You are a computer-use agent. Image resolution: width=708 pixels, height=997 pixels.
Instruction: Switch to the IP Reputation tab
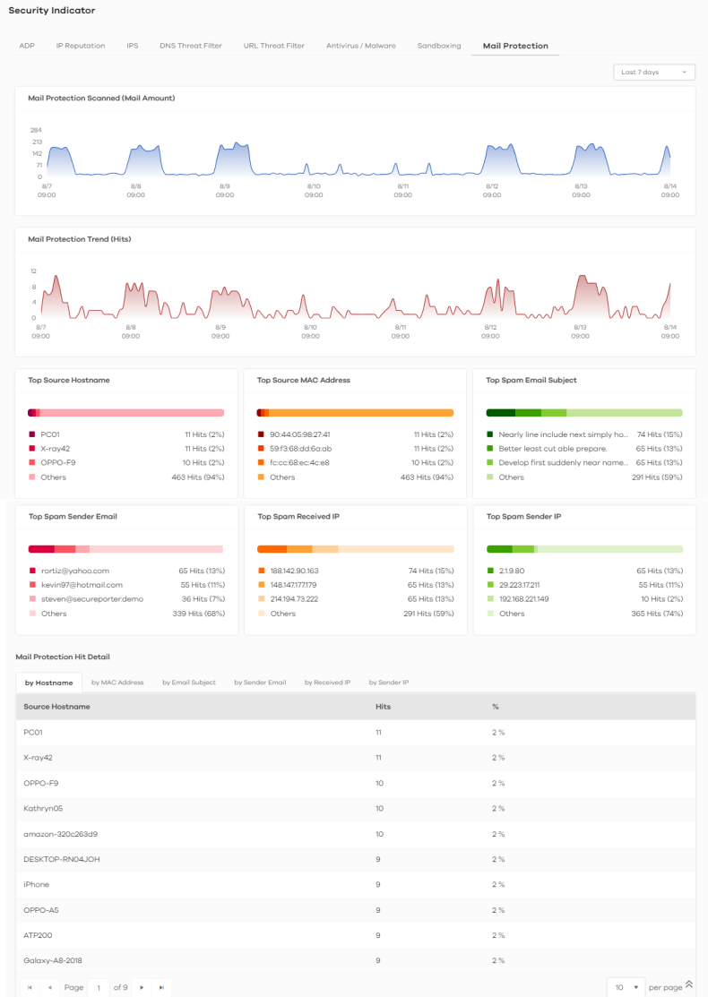81,46
